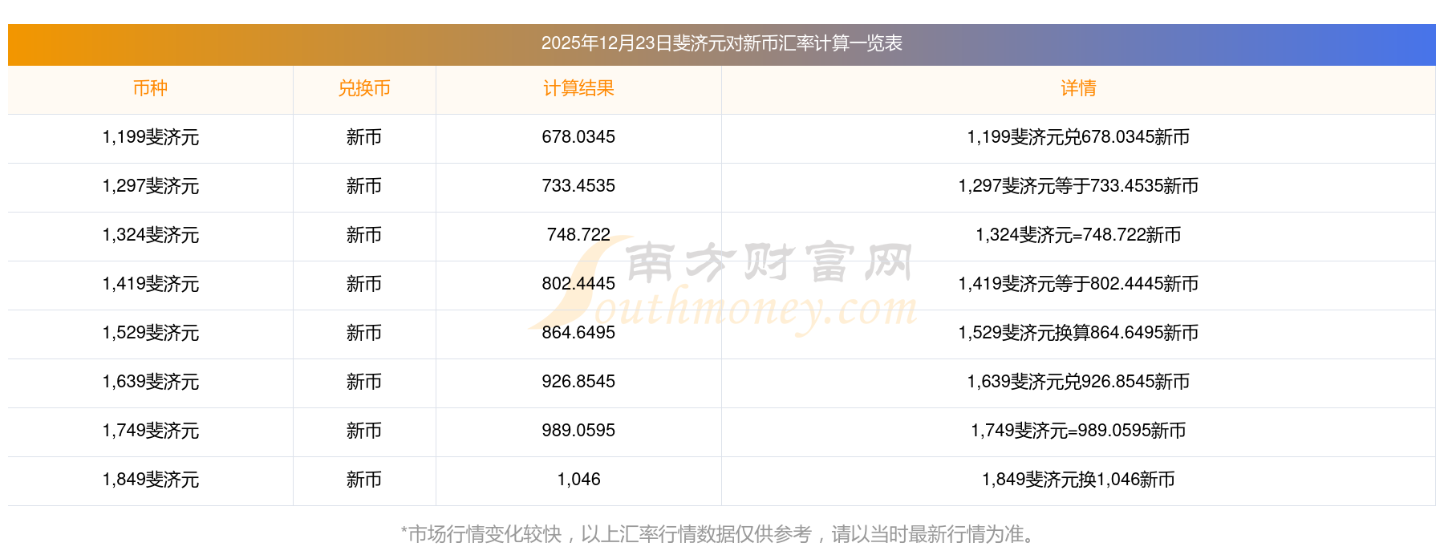Viewport: 1444px width, 559px height.
Task: Click the 1,199斐济元 cell
Action: (150, 137)
